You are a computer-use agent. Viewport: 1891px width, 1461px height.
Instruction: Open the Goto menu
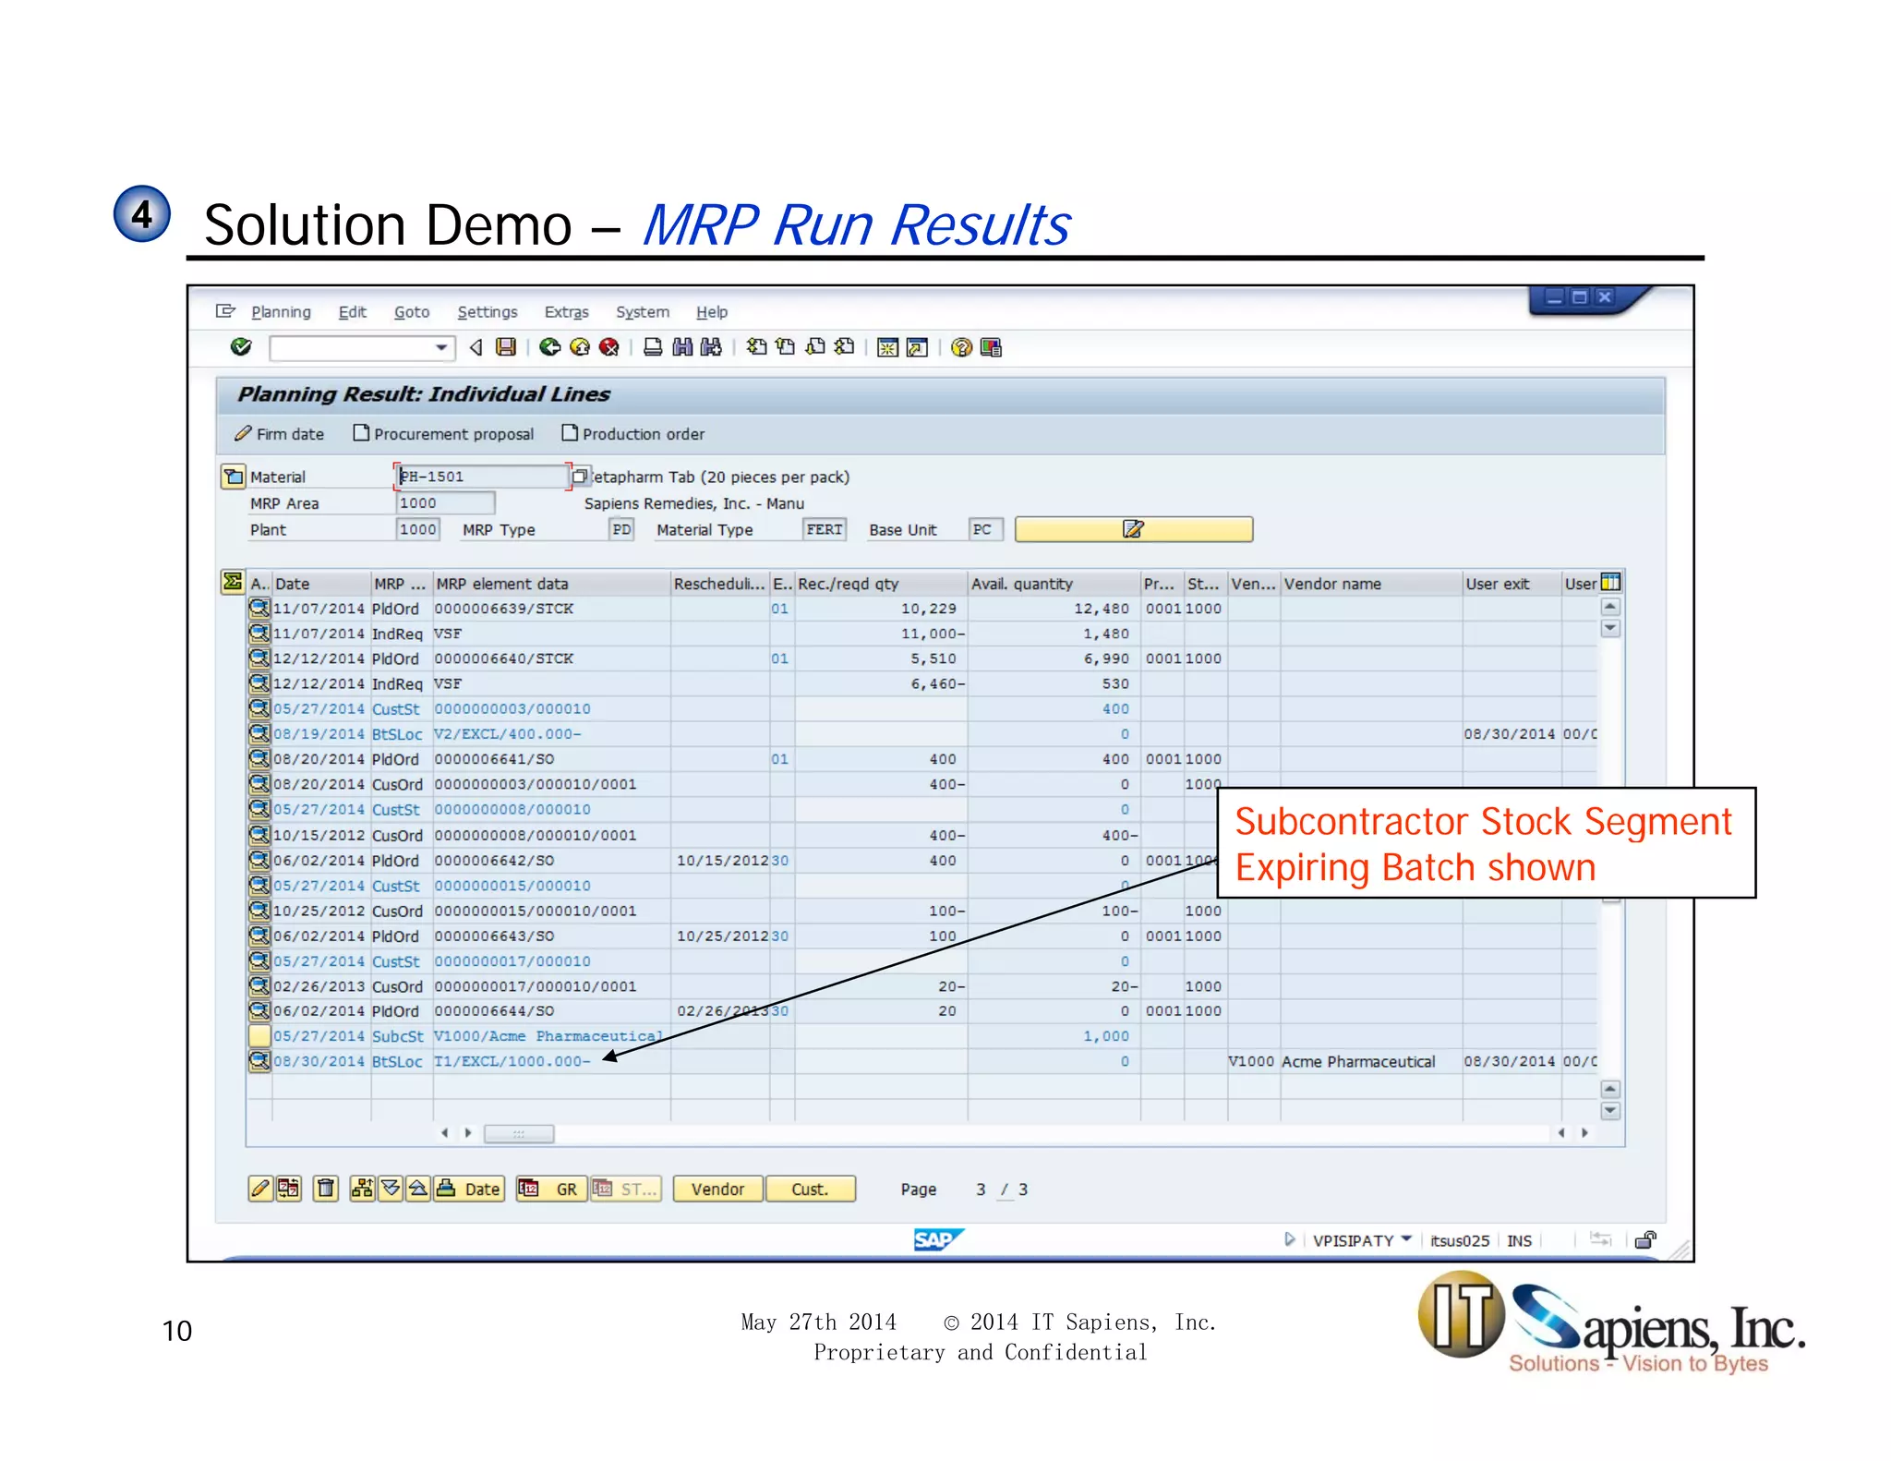click(x=412, y=312)
